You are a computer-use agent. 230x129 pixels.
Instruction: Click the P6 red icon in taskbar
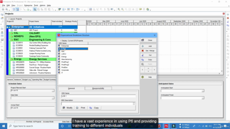point(166,126)
